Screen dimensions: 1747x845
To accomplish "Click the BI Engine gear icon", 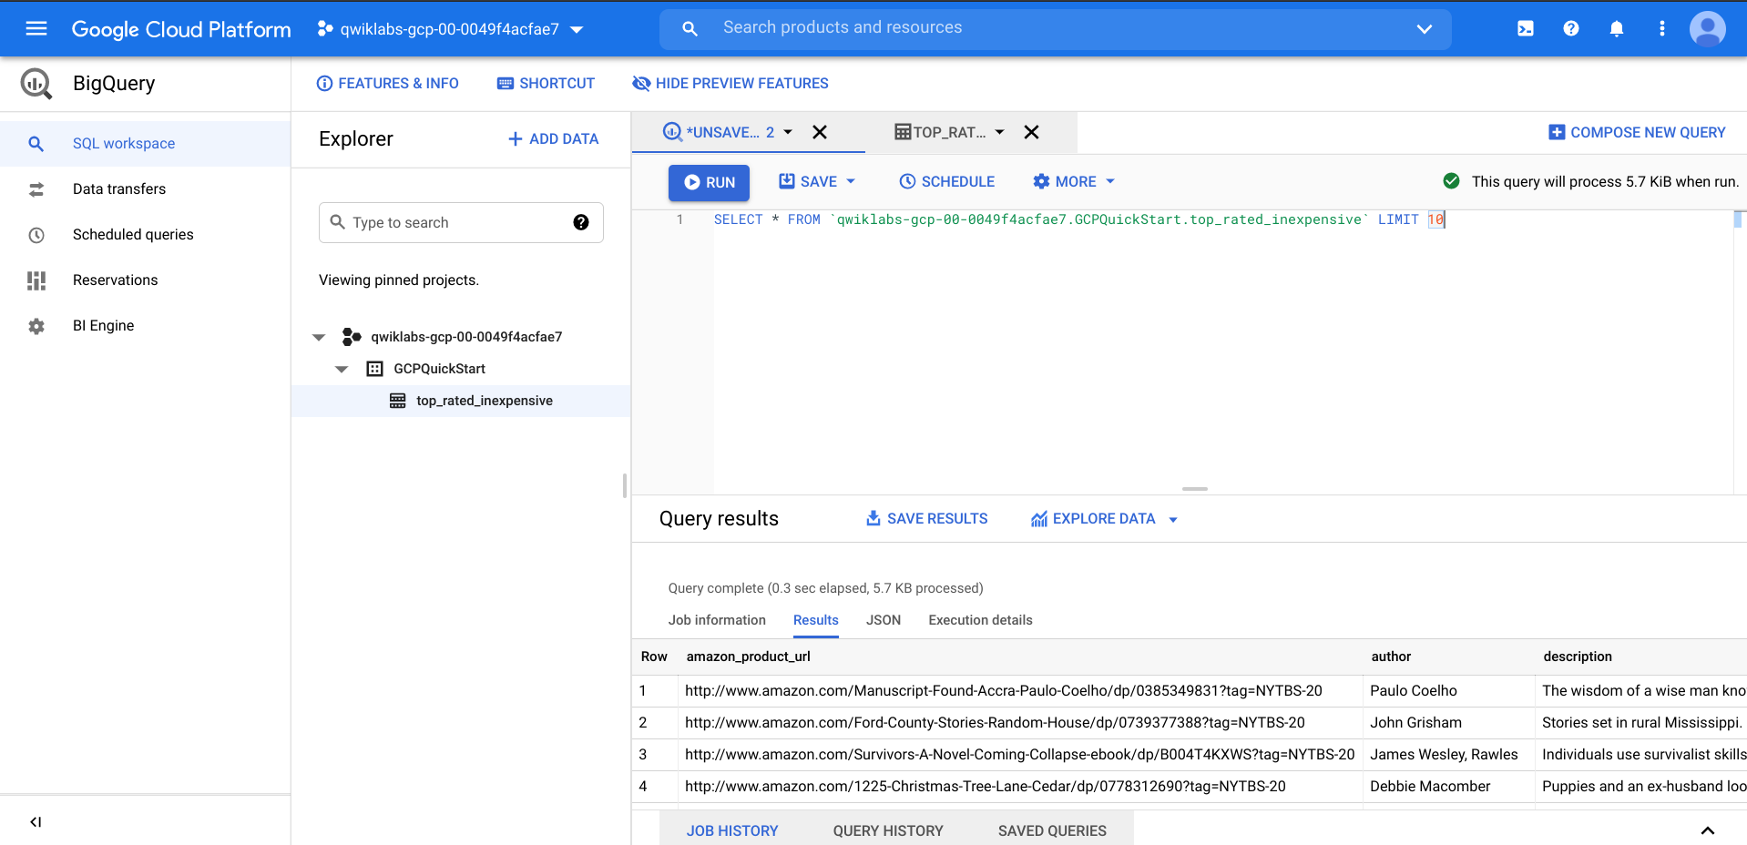I will click(x=36, y=326).
